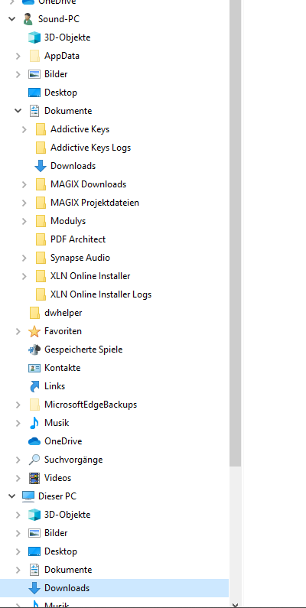Screen dimensions: 306x608
Task: Click the Suchvorgänge magnifier icon
Action: tap(34, 460)
